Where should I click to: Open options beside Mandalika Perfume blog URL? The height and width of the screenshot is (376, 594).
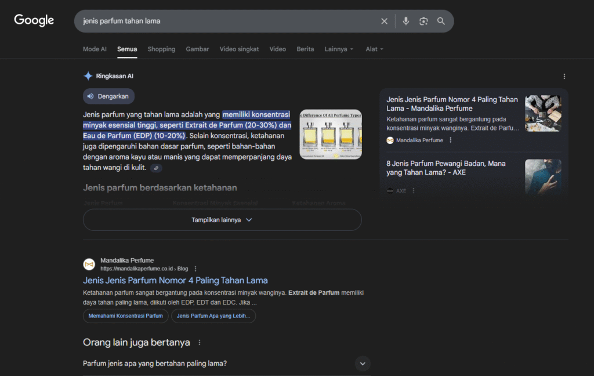[x=195, y=269]
